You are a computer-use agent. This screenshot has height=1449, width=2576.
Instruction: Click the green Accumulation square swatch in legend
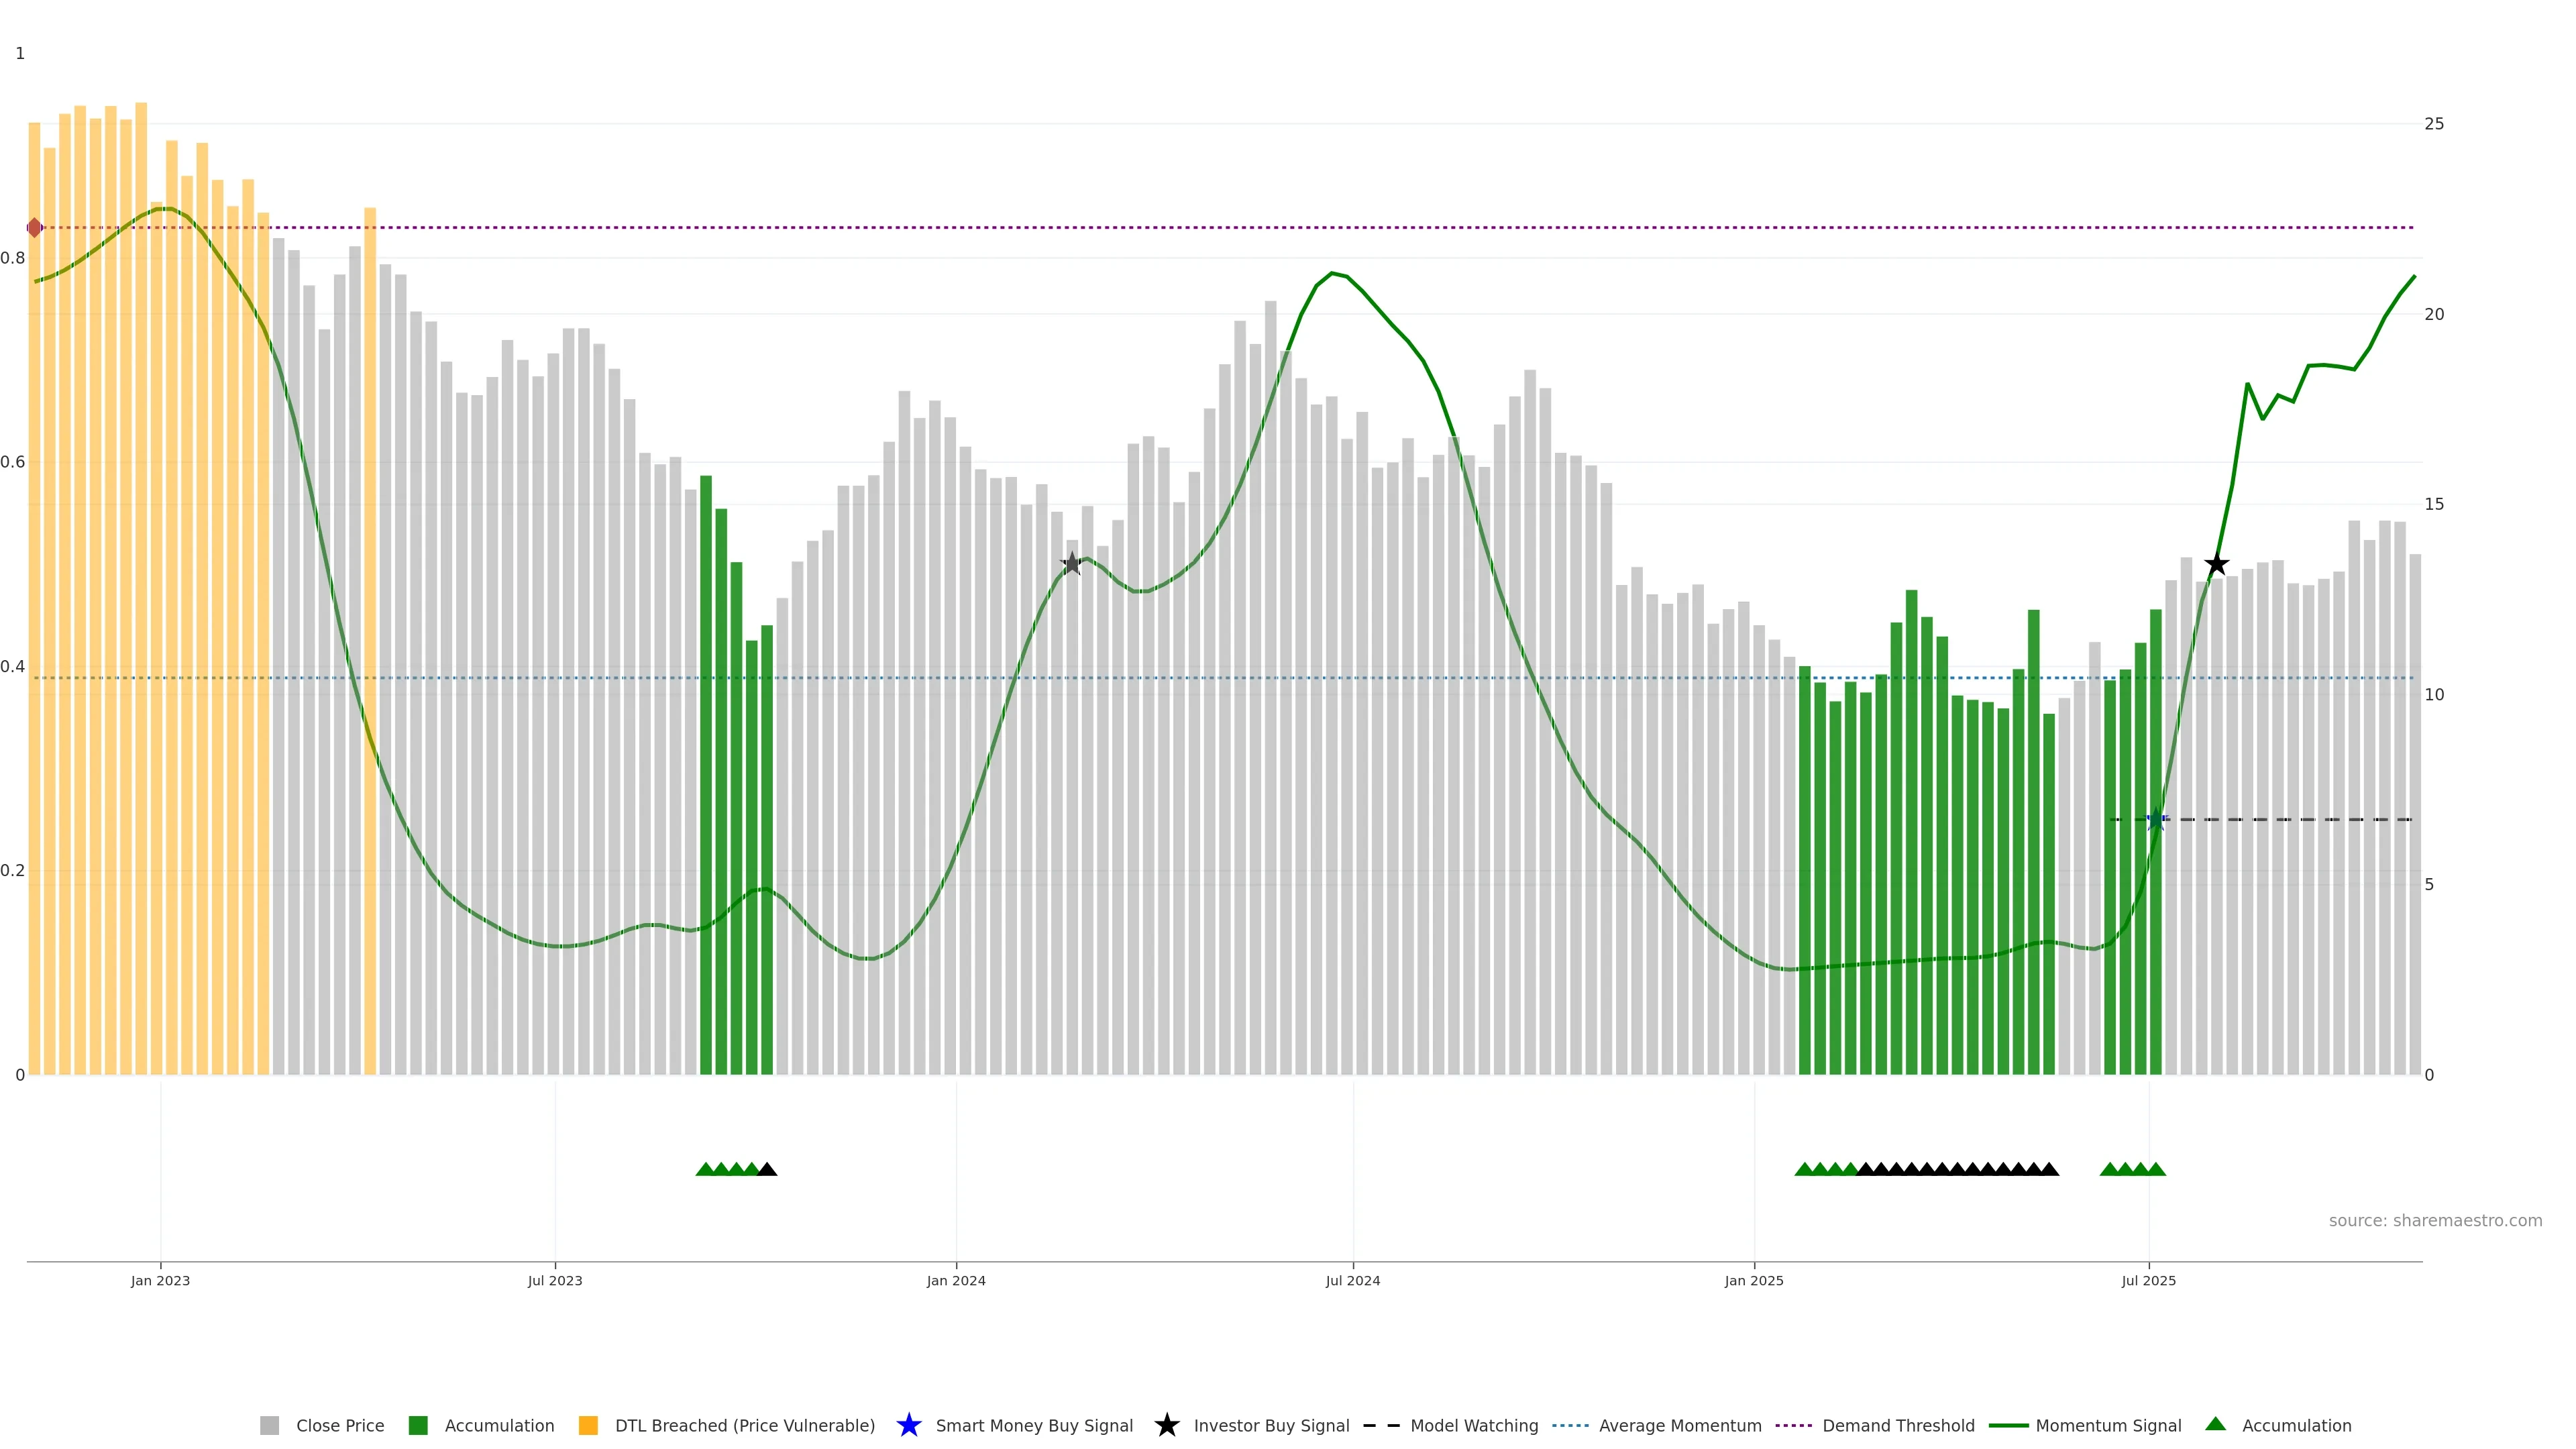click(418, 1426)
